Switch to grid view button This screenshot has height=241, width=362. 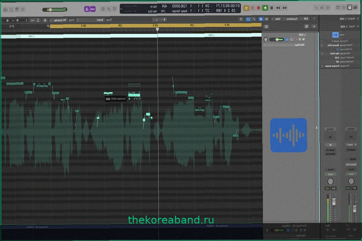tap(266, 19)
